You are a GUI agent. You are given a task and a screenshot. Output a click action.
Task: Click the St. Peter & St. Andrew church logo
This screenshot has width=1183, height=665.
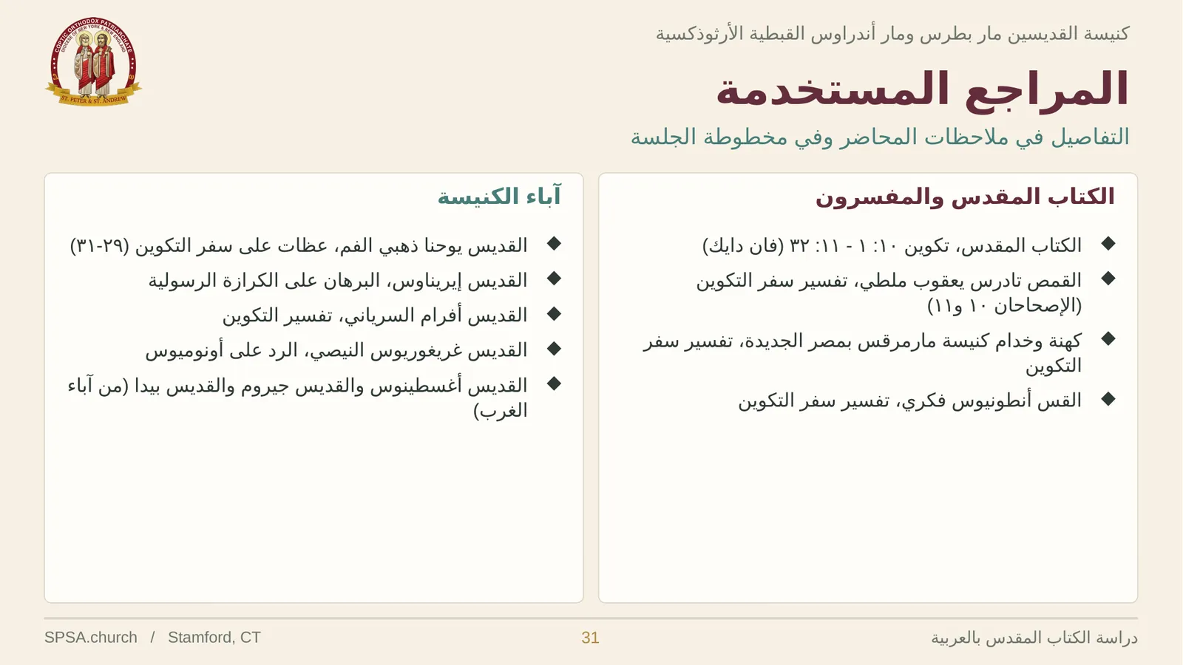(93, 61)
